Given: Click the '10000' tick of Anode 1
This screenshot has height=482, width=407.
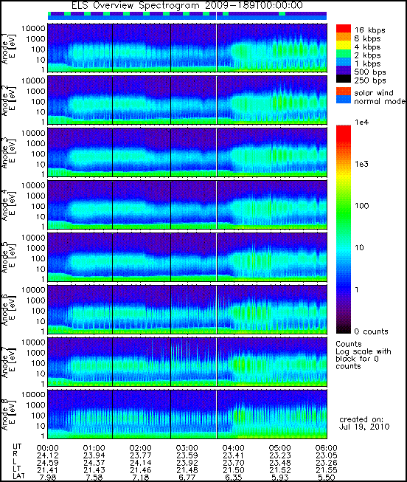Looking at the screenshot, I should point(33,28).
